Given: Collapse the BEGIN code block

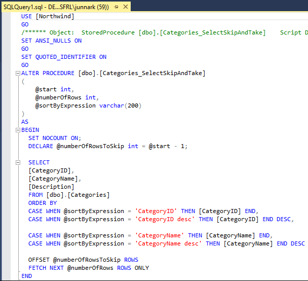Looking at the screenshot, I should pyautogui.click(x=18, y=130).
